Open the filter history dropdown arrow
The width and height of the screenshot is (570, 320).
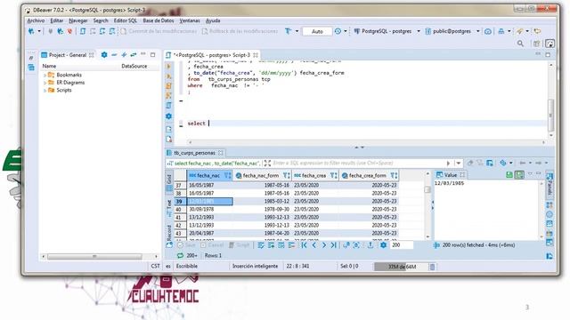click(458, 164)
